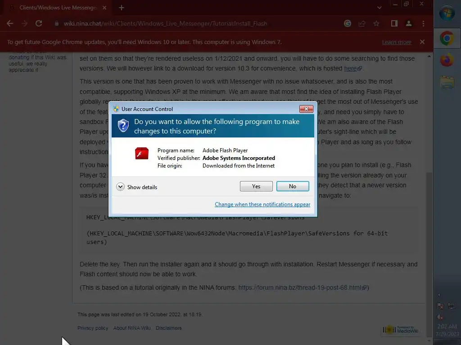The height and width of the screenshot is (345, 461).
Task: Open Chrome three-dot menu
Action: tap(423, 23)
